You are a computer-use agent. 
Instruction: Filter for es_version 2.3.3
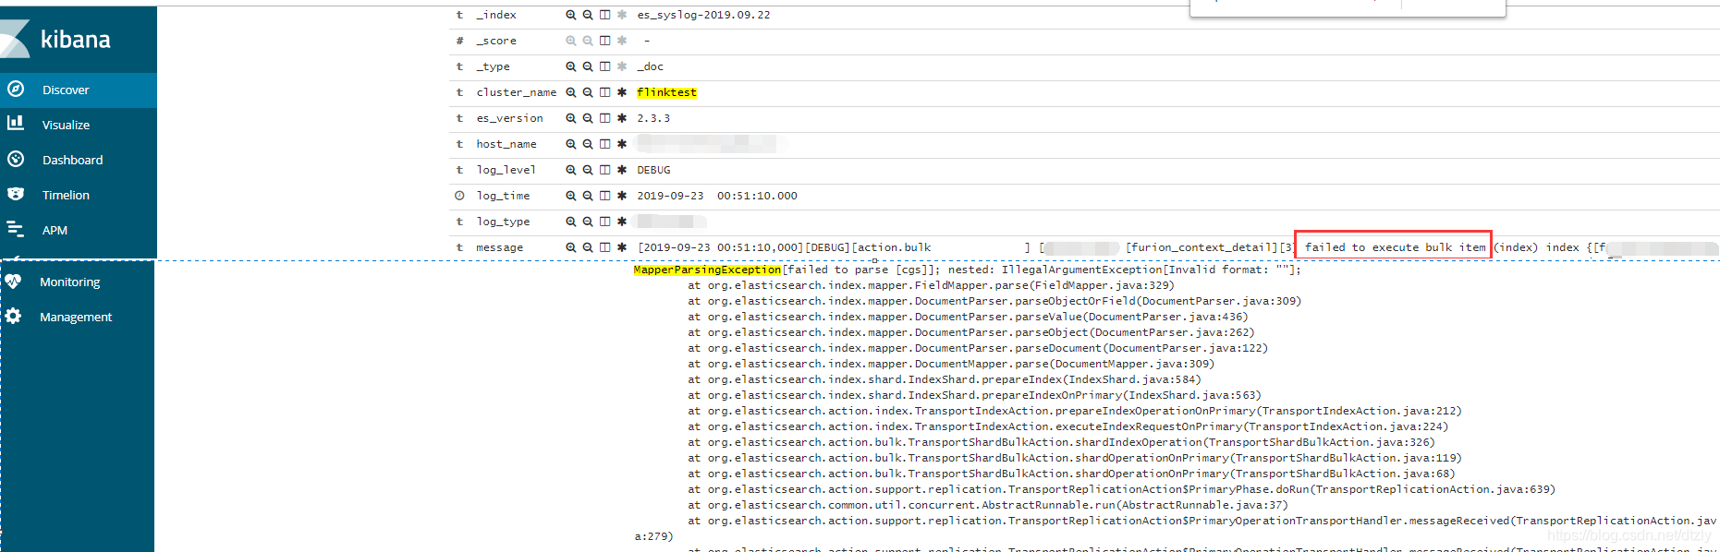click(571, 118)
